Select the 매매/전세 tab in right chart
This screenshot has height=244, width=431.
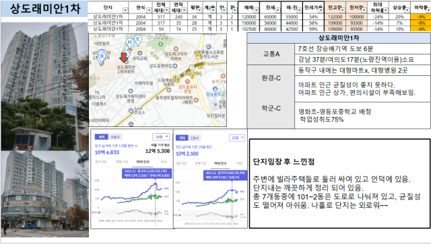tap(220, 163)
